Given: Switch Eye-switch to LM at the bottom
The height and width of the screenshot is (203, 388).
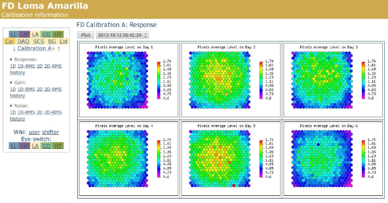Looking at the screenshot, I should click(24, 146).
